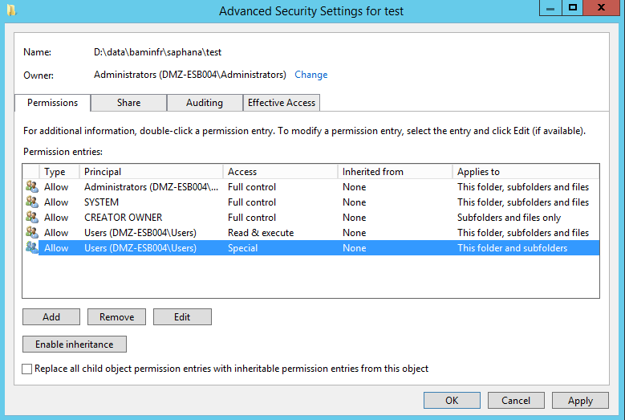
Task: Click the Apply button
Action: tap(580, 401)
